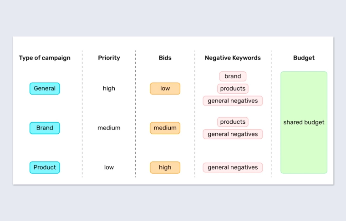Select "general negatives" tag in the Brand row
This screenshot has height=221, width=346.
(x=233, y=134)
